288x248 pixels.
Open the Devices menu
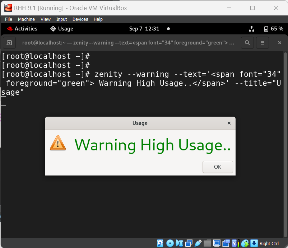click(80, 19)
